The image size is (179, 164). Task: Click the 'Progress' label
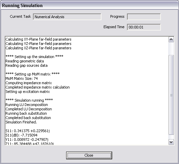pos(117,17)
